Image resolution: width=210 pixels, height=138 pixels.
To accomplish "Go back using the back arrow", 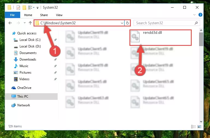I will (10, 23).
